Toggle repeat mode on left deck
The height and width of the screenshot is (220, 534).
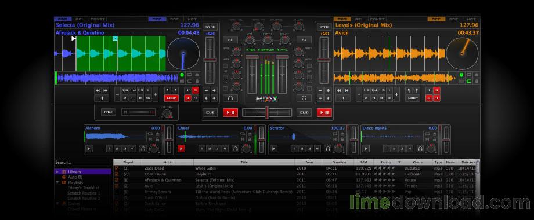(x=189, y=74)
